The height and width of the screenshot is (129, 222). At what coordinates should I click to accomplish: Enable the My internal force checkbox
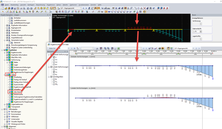click(x=54, y=84)
